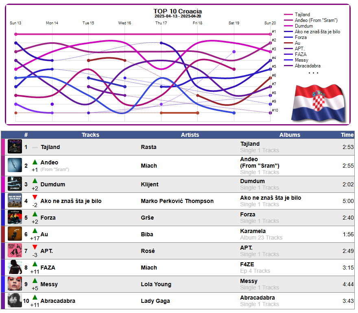Open the Tajland track title
The width and height of the screenshot is (358, 313).
point(50,147)
